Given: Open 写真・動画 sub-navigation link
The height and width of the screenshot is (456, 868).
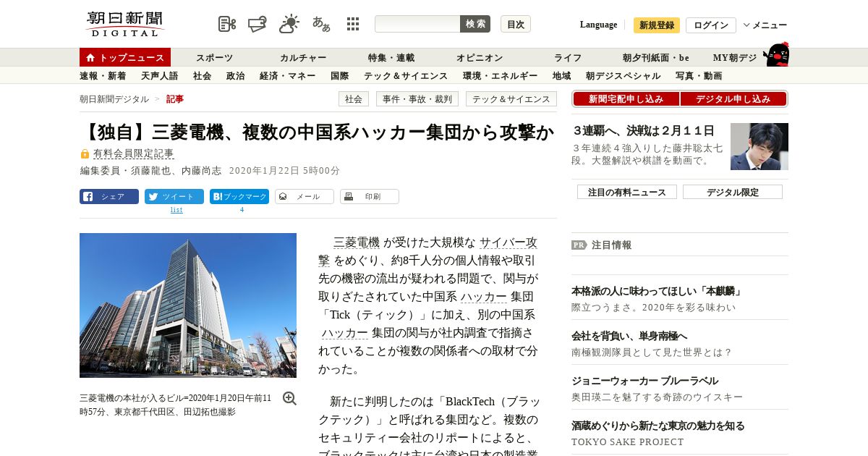Looking at the screenshot, I should pyautogui.click(x=699, y=75).
